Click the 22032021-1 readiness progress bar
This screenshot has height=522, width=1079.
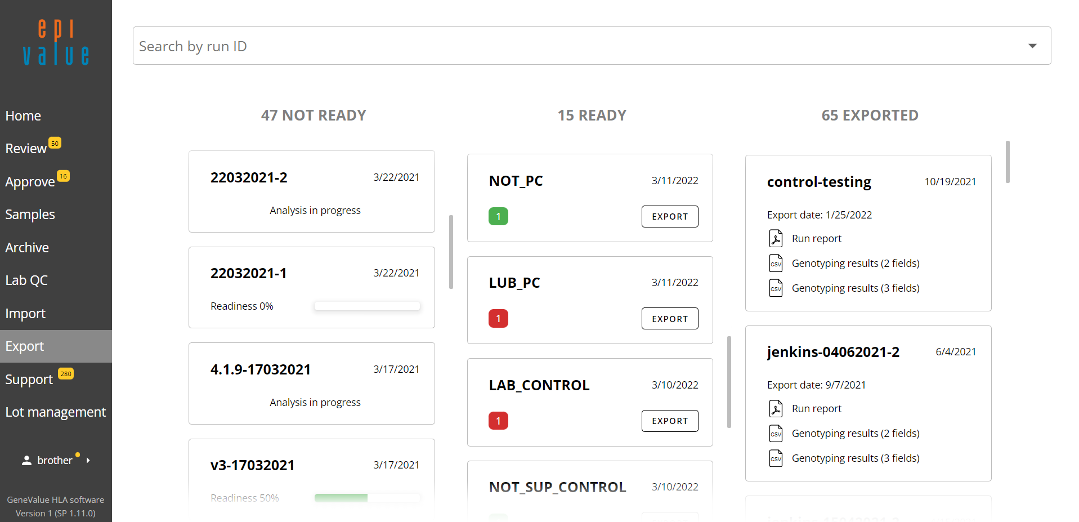coord(367,306)
